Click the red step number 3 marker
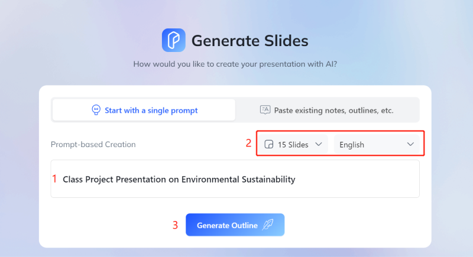The height and width of the screenshot is (257, 473). pos(176,225)
